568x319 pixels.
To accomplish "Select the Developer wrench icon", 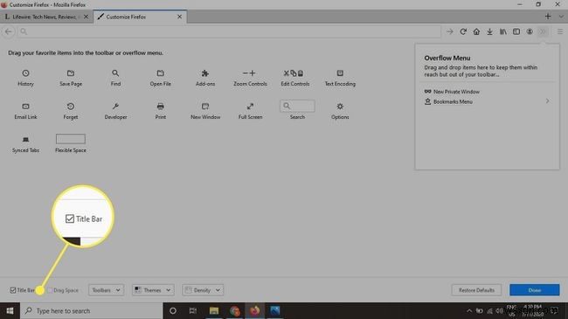I will click(115, 107).
